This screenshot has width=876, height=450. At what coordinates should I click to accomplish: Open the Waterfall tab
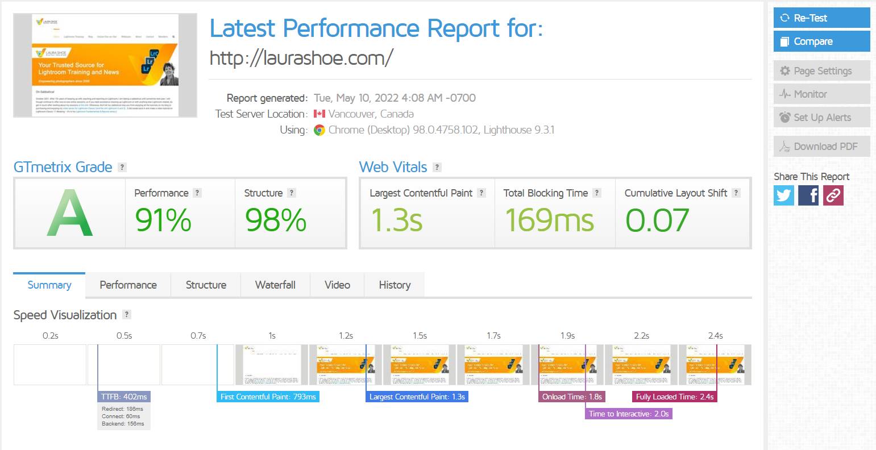275,285
